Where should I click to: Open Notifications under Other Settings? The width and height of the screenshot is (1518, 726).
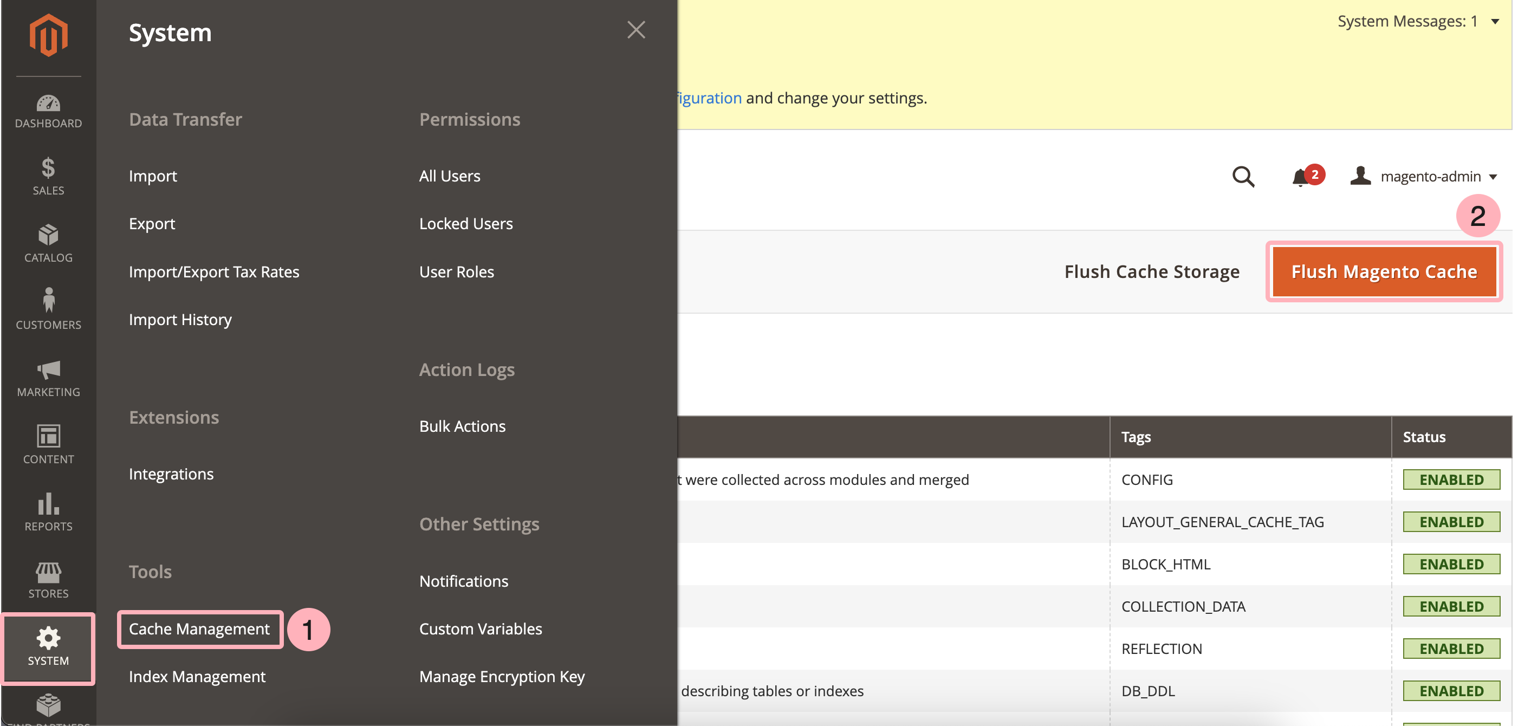(x=463, y=581)
